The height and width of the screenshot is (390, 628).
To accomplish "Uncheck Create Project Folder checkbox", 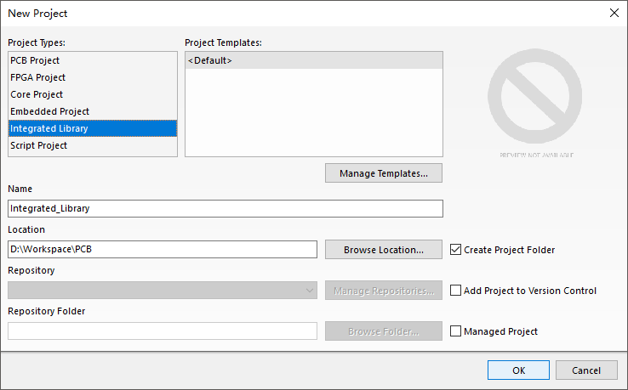I will point(456,250).
